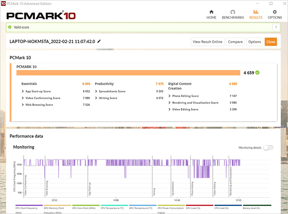288x214 pixels.
Task: Click the PCMark 10 title bar logo
Action: coord(3,4)
